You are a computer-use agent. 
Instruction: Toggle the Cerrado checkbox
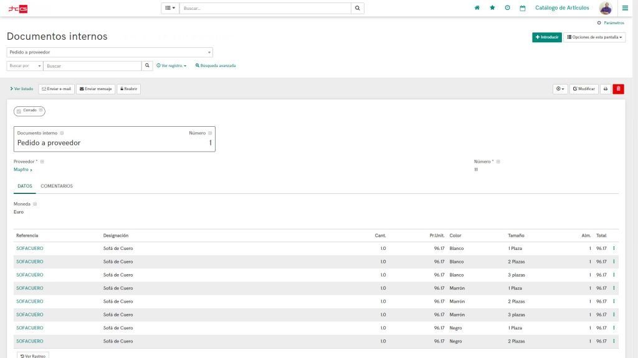point(19,111)
